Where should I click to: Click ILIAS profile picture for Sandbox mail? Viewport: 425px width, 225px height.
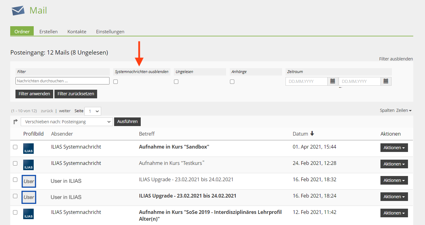click(x=28, y=149)
